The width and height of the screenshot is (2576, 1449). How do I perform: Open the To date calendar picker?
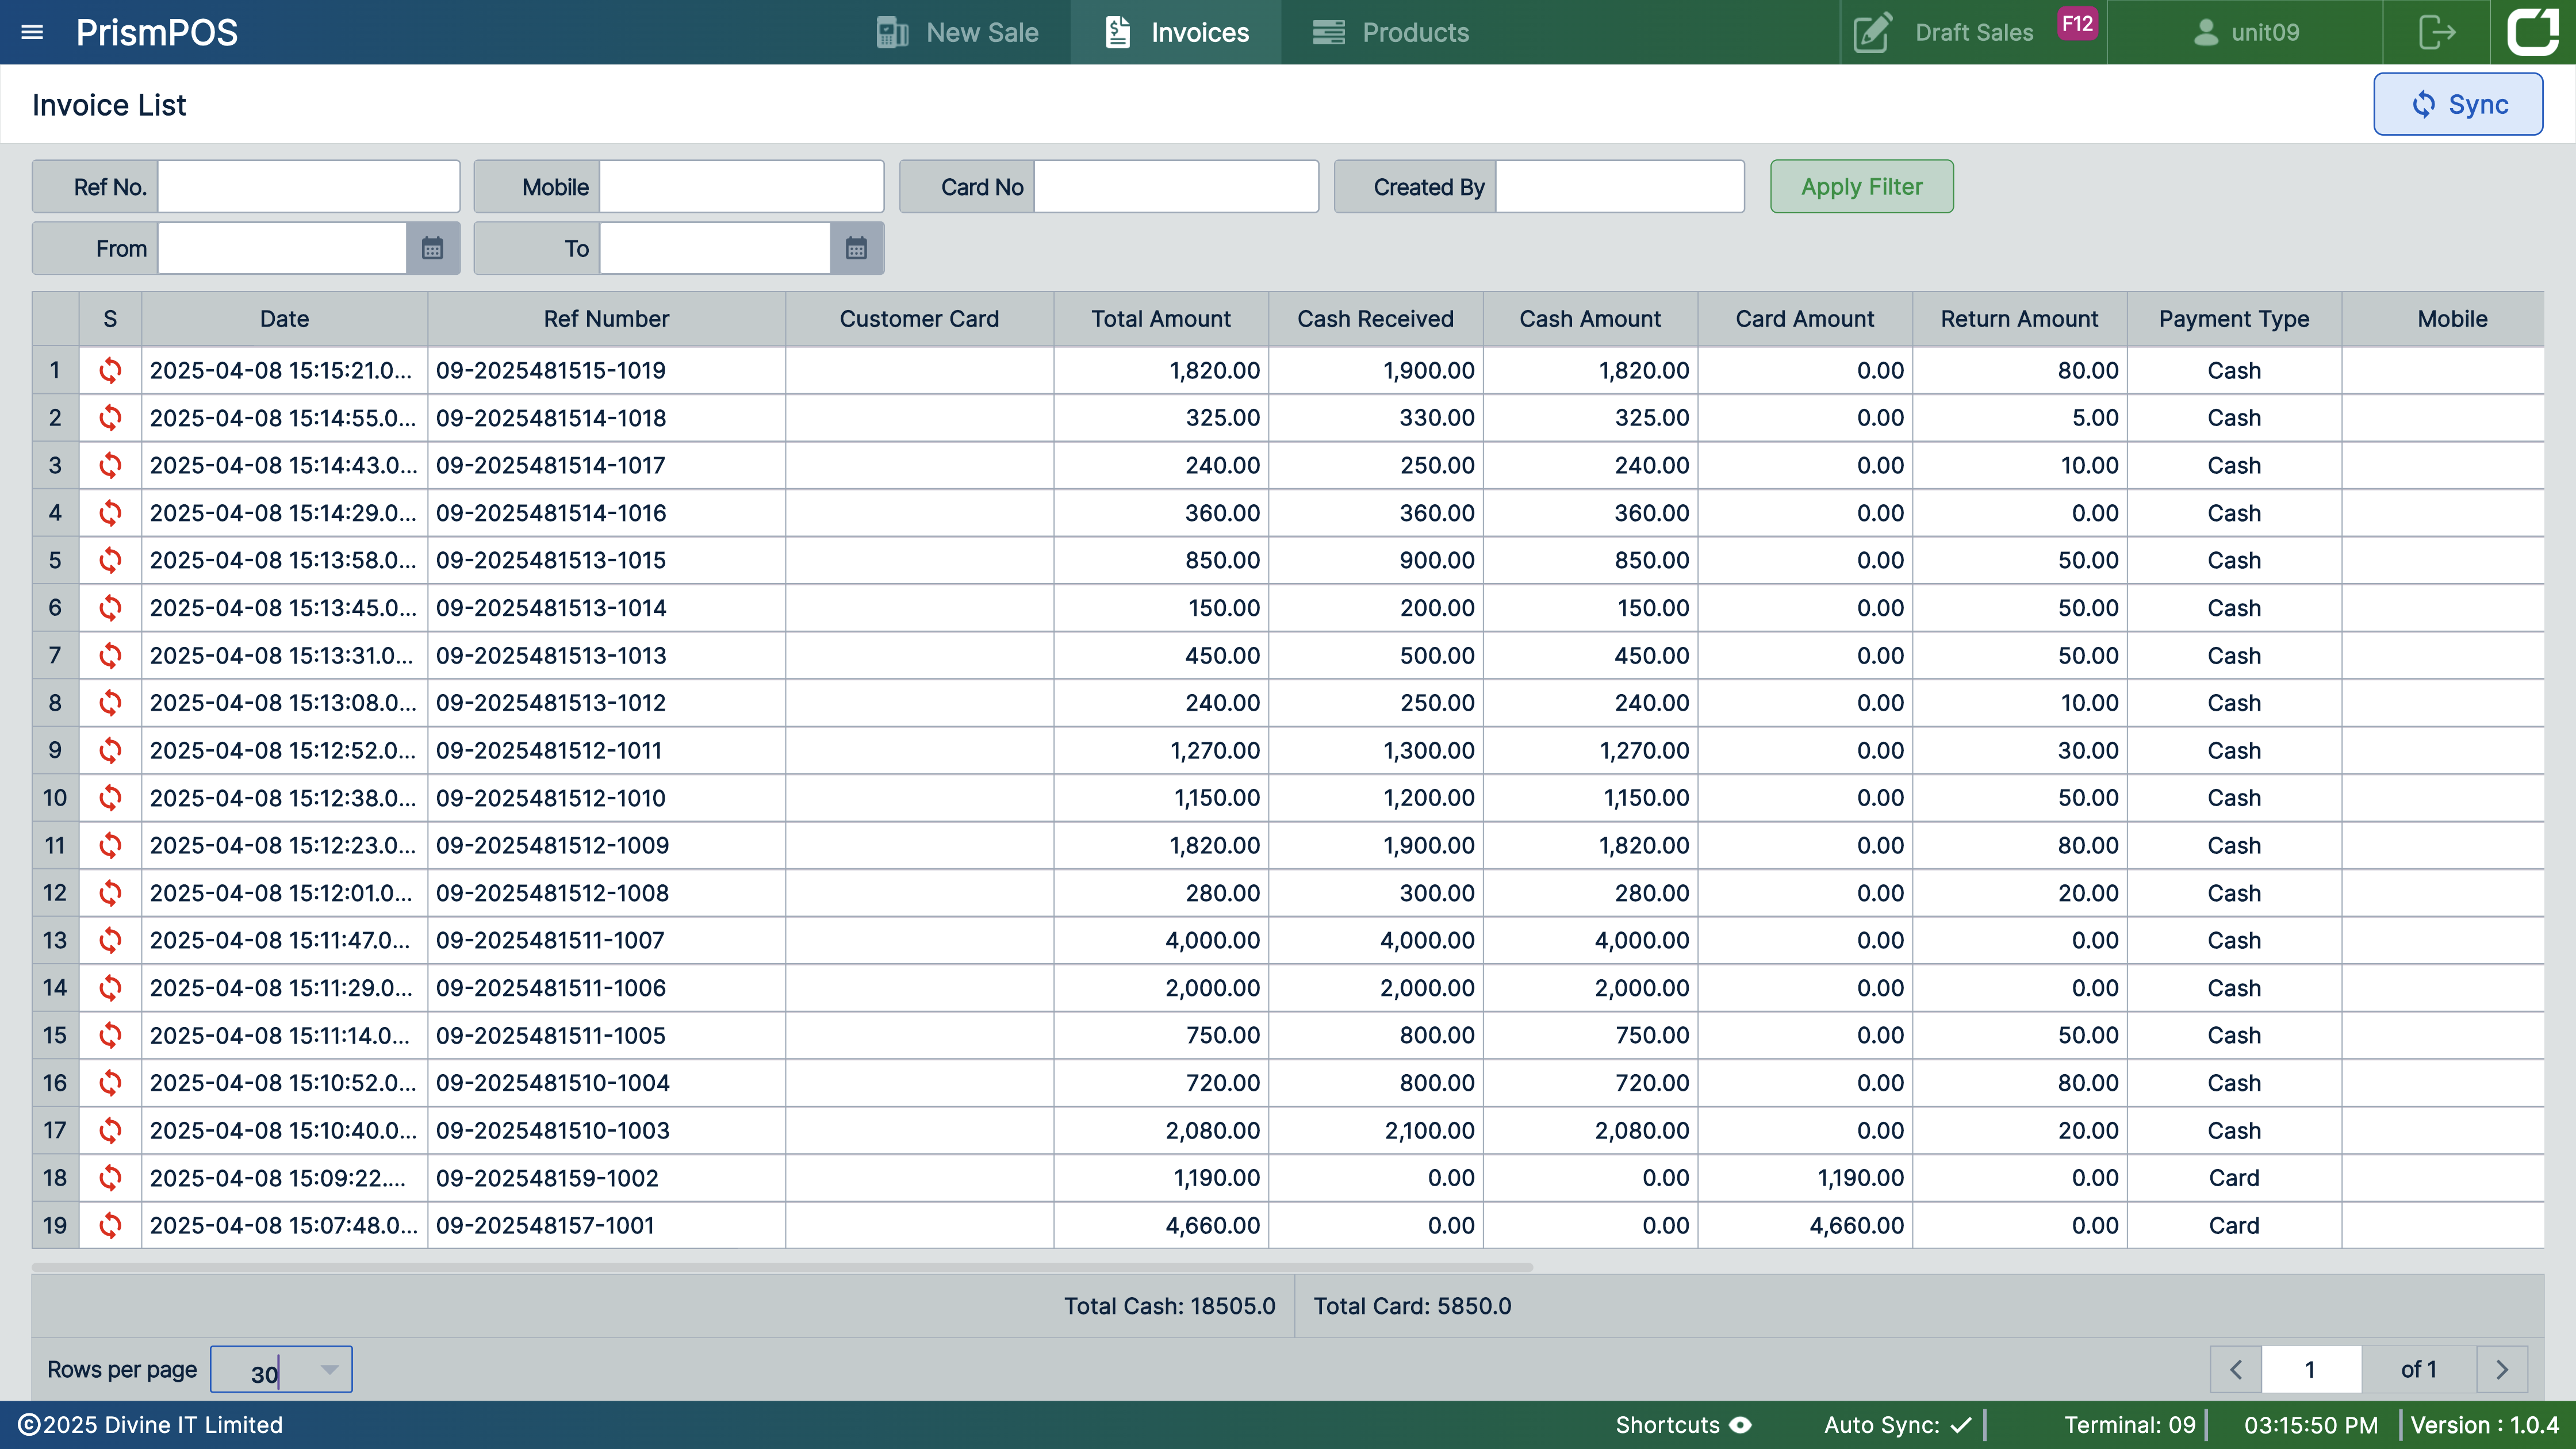pyautogui.click(x=856, y=248)
